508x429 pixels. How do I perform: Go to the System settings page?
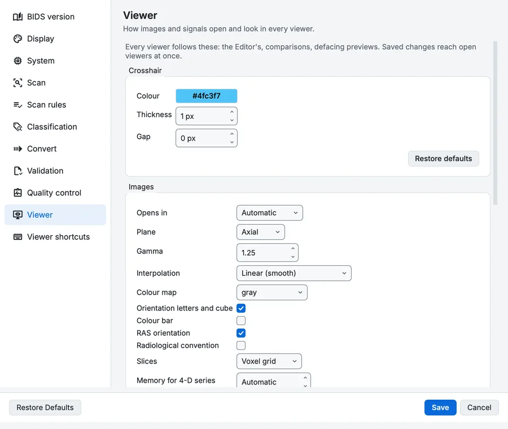(55, 60)
